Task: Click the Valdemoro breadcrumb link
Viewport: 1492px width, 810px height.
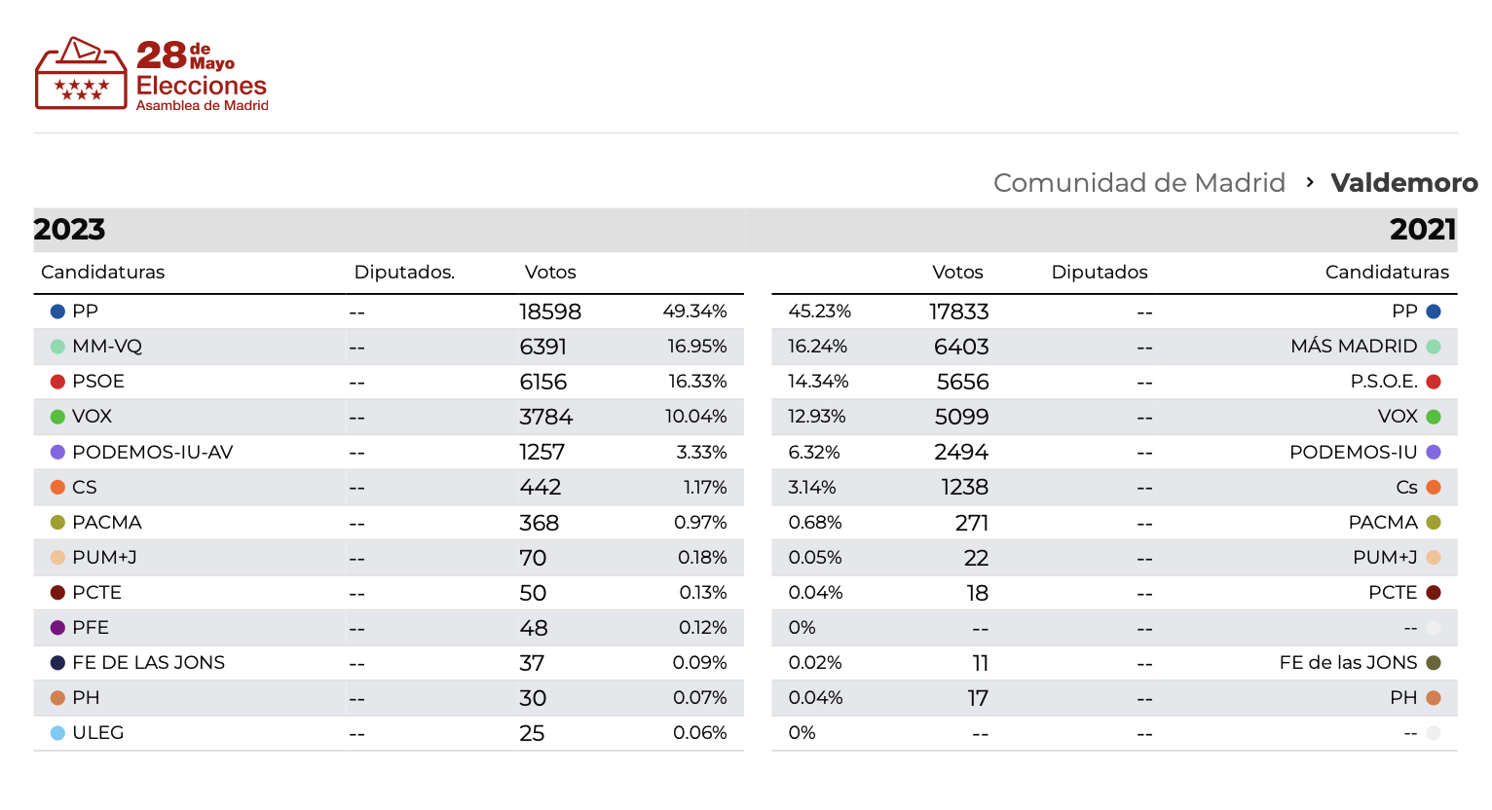Action: tap(1403, 182)
